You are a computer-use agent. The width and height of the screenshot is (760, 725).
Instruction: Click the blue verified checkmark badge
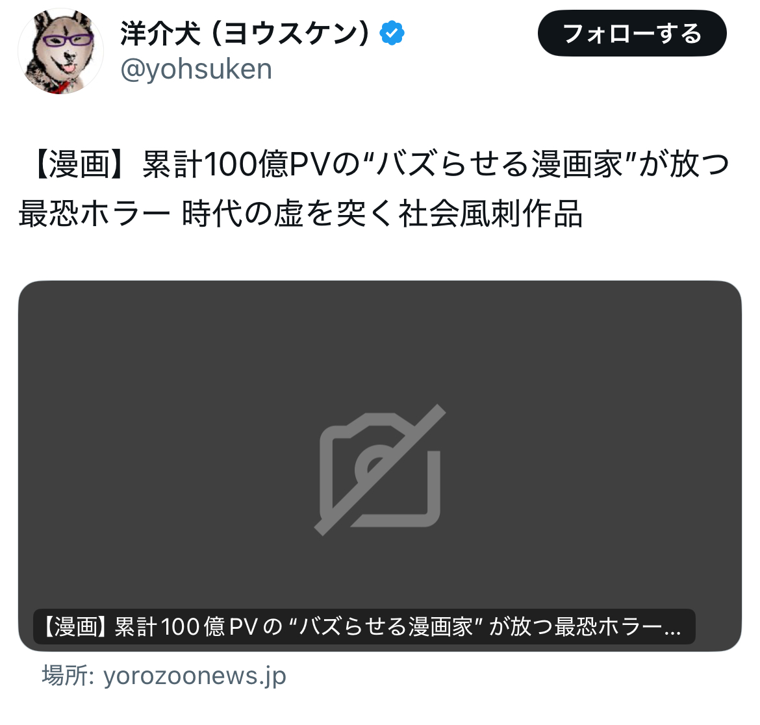pos(392,33)
